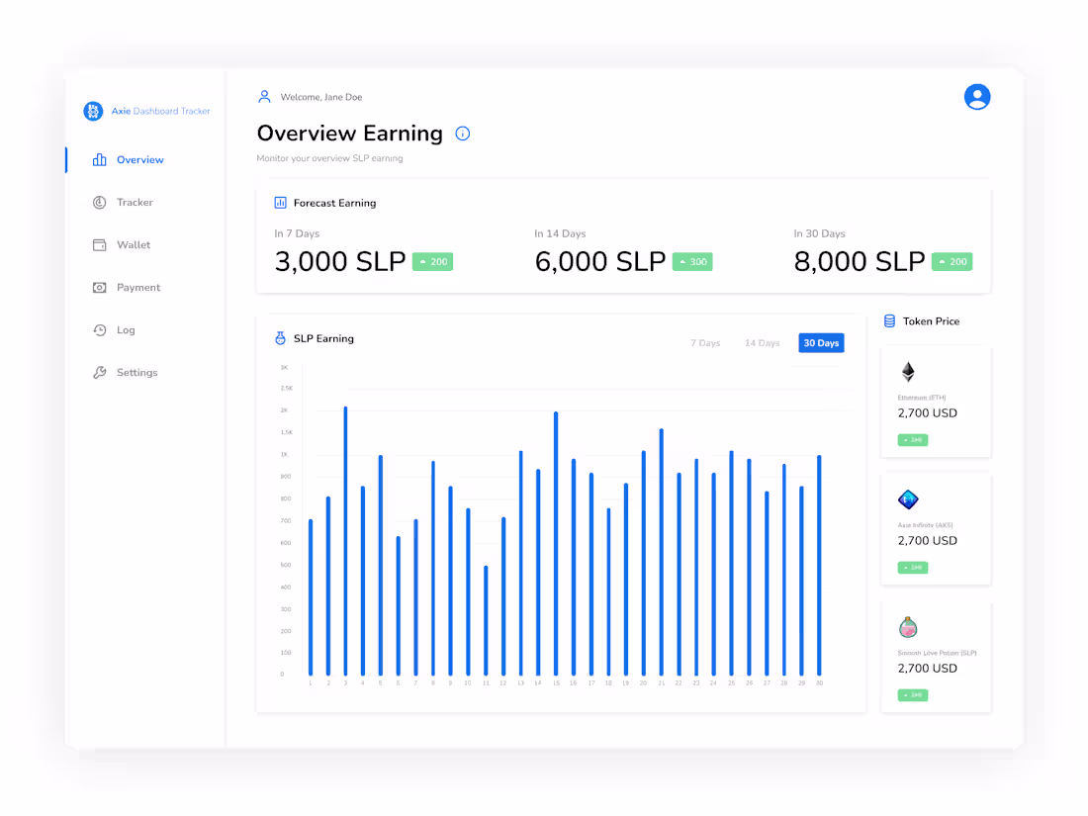The image size is (1088, 816).
Task: Open the Wallet via its sidebar icon
Action: pyautogui.click(x=100, y=244)
